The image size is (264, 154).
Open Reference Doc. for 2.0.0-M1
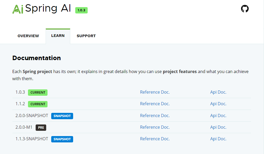[x=155, y=127]
